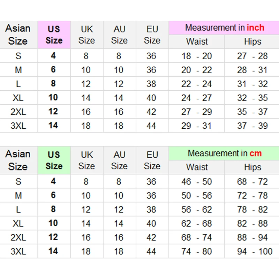This screenshot has width=279, height=279.
Task: Click the Hips column header in cm table
Action: coord(252,167)
